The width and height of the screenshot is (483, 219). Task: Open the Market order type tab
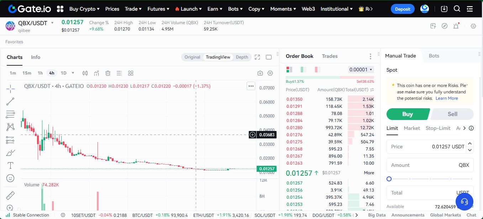click(x=412, y=128)
